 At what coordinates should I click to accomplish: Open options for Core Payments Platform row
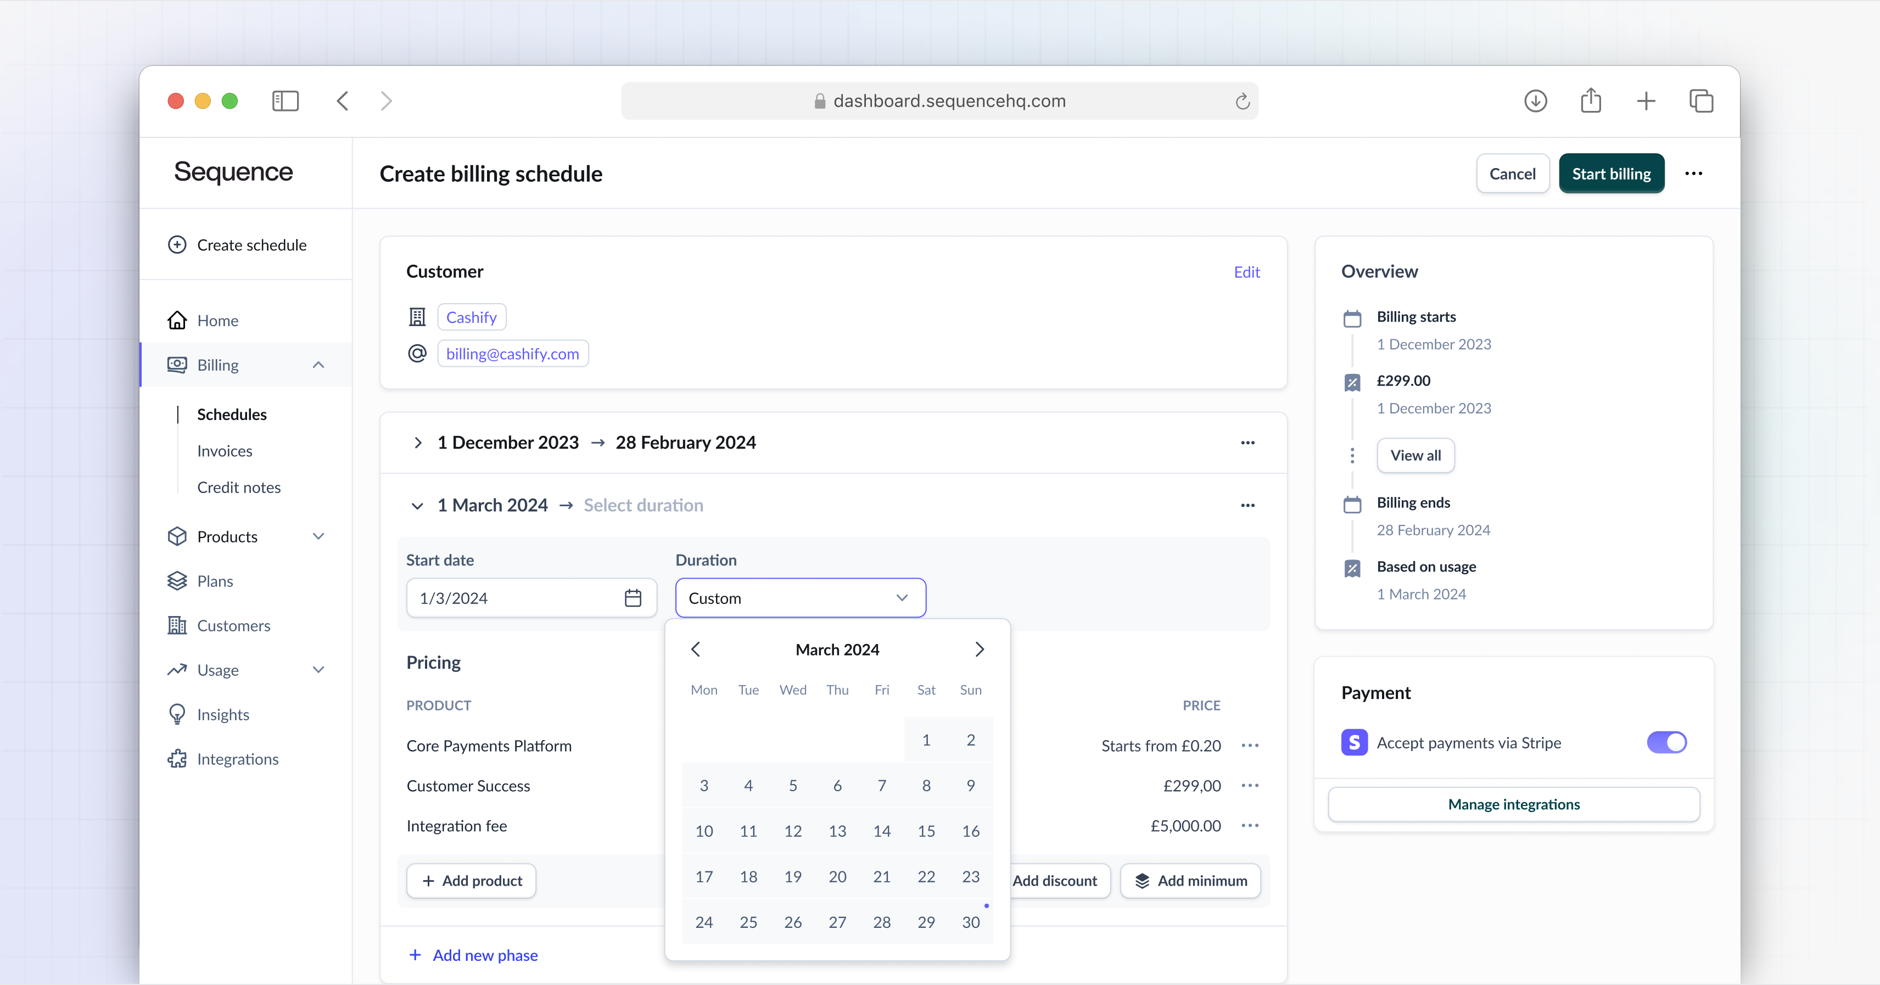[x=1250, y=746]
